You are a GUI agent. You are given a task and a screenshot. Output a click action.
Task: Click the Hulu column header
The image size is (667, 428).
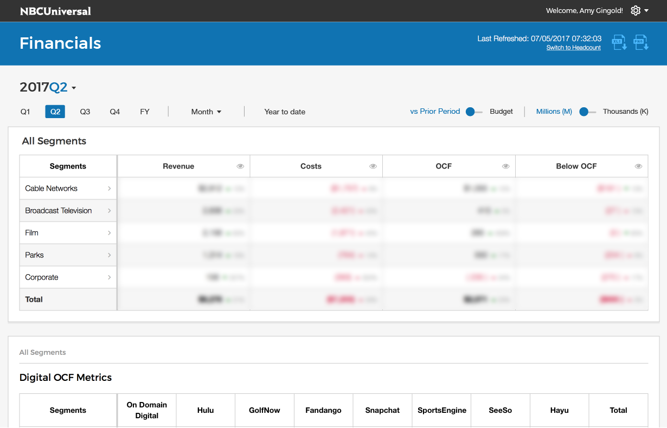click(206, 410)
